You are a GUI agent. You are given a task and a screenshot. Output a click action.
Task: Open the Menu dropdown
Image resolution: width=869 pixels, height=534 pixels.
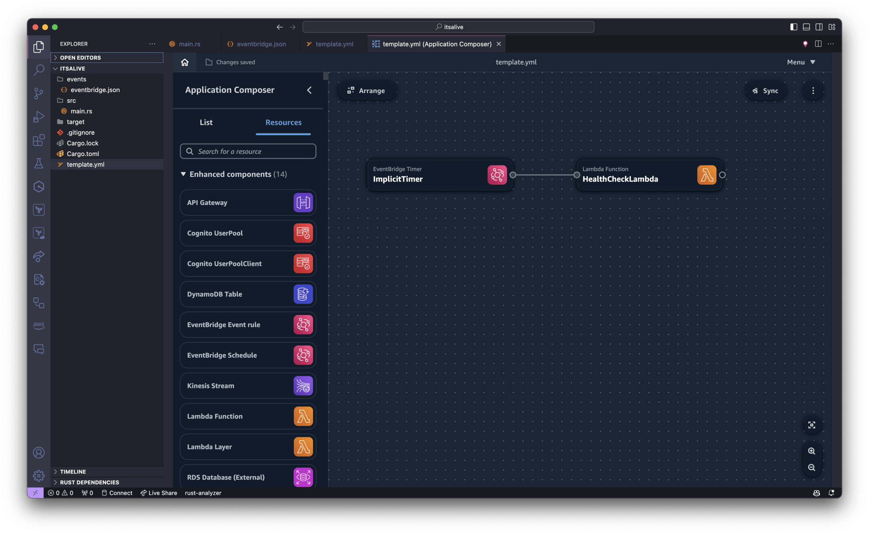[801, 62]
